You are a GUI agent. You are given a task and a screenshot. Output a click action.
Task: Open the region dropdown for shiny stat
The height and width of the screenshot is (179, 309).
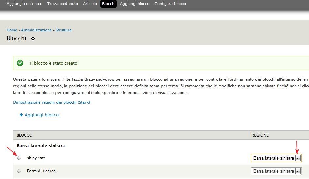[276, 158]
